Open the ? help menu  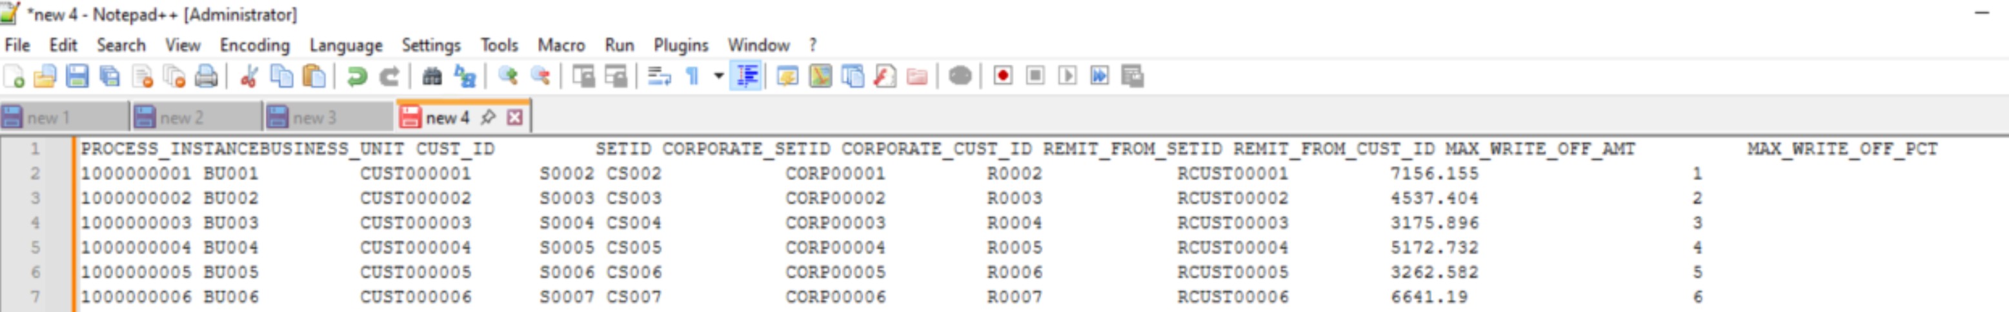pos(813,45)
